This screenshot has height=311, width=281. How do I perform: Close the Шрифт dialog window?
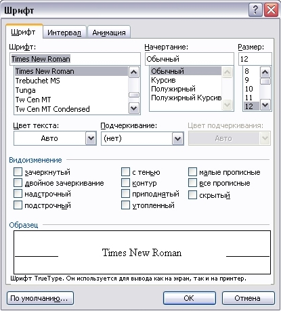click(271, 10)
